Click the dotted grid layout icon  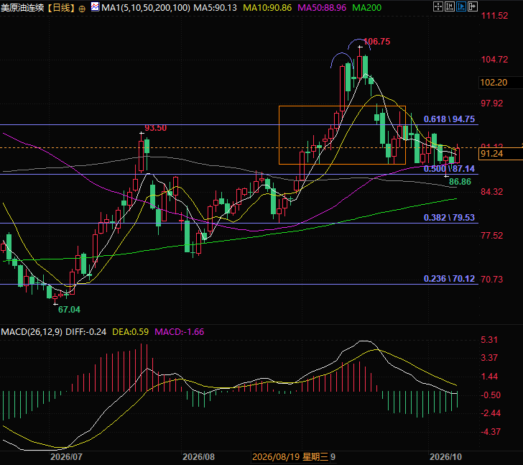point(438,6)
